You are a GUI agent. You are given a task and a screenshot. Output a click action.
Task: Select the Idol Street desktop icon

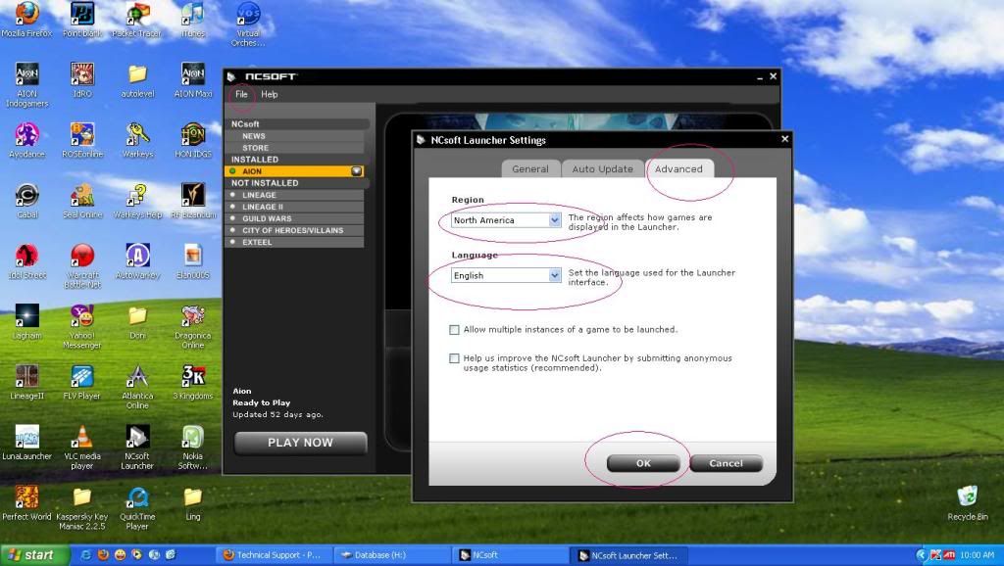[x=26, y=256]
